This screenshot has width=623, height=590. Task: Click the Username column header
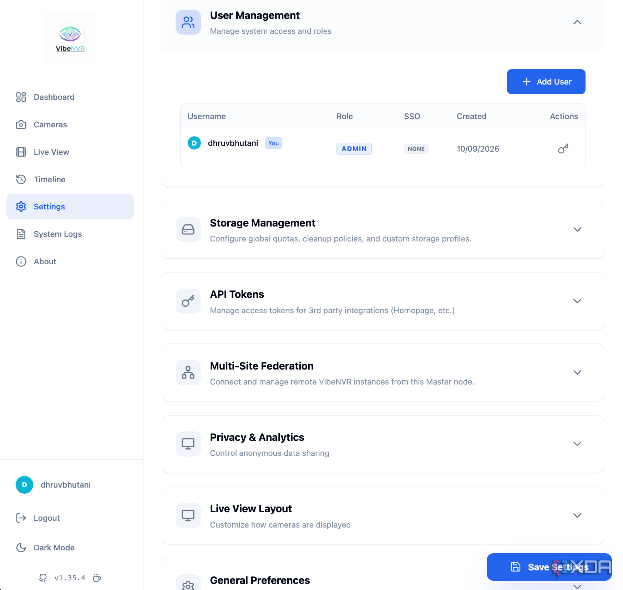point(207,116)
